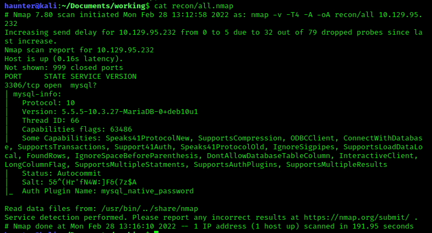Click the PORT STATE SERVICE VERSION header
Image resolution: width=432 pixels, height=233 pixels.
pos(70,76)
